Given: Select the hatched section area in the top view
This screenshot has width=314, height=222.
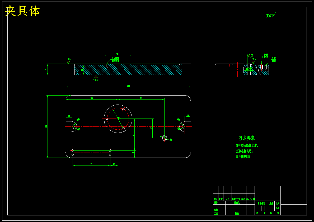Looking at the screenshot, I should pos(128,69).
